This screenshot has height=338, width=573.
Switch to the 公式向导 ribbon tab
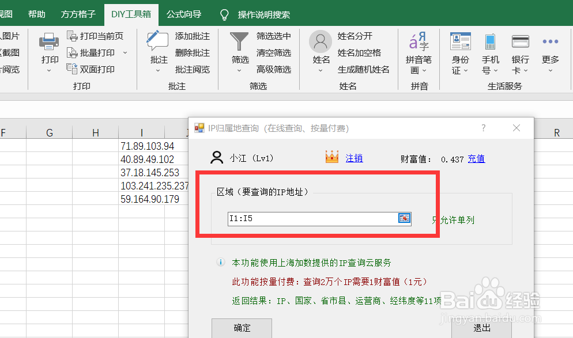coord(183,14)
